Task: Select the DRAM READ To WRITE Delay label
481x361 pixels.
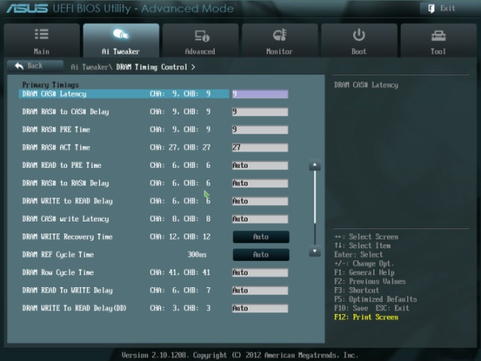Action: pos(67,290)
